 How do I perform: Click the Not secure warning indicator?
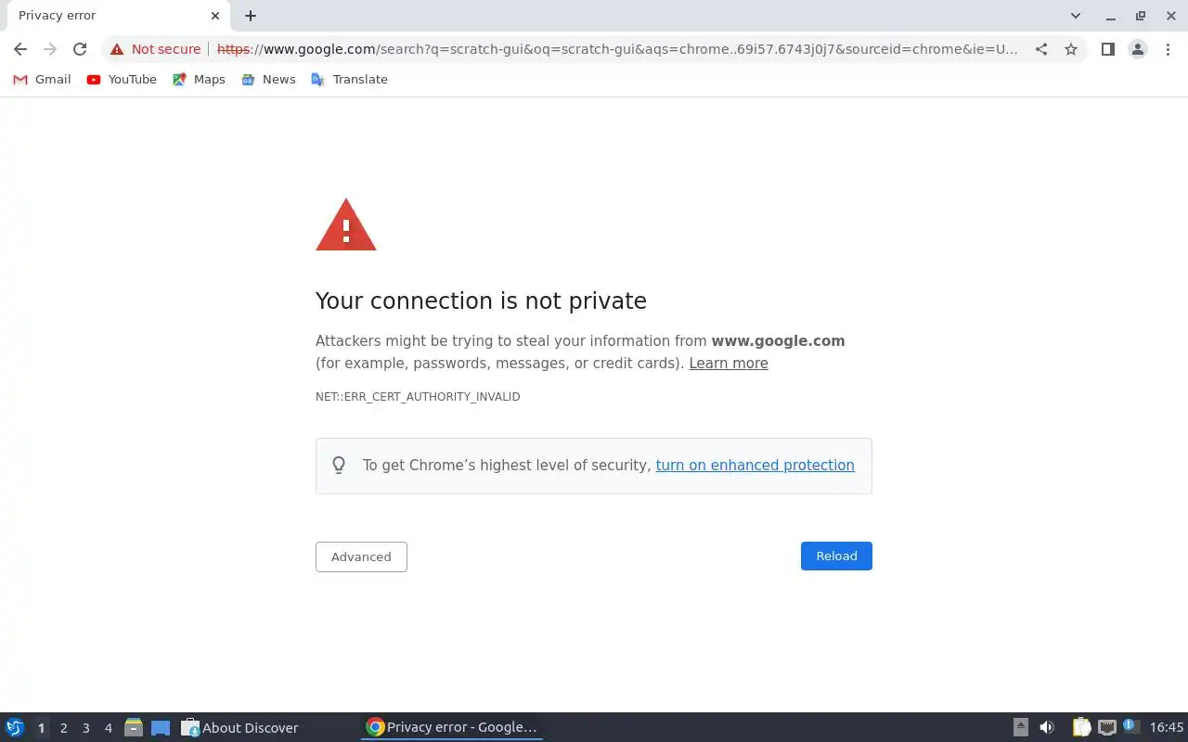tap(155, 49)
